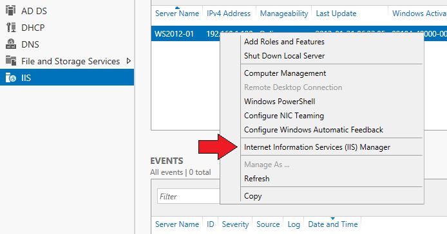Launch Windows PowerShell menu entry
This screenshot has height=234, width=447.
tap(280, 102)
